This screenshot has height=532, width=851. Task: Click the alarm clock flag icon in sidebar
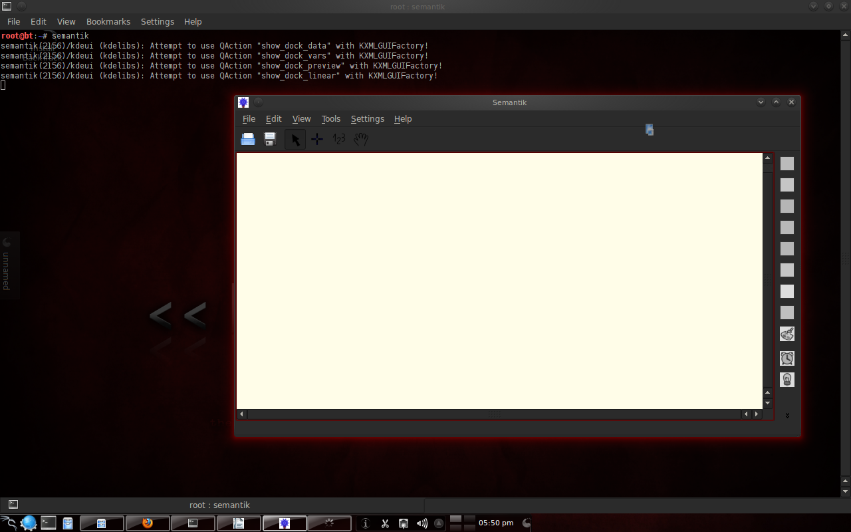pyautogui.click(x=787, y=358)
